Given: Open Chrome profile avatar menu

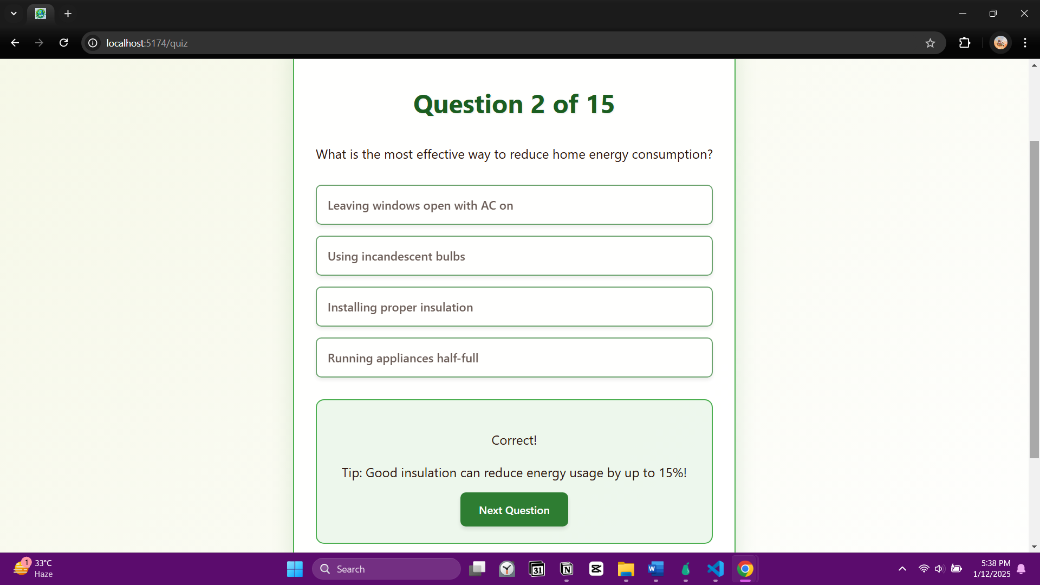Looking at the screenshot, I should pos(1000,43).
